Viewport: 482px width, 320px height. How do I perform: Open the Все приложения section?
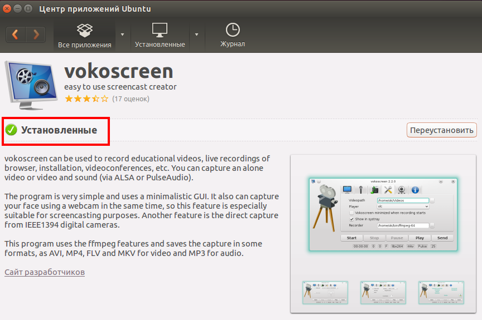85,36
